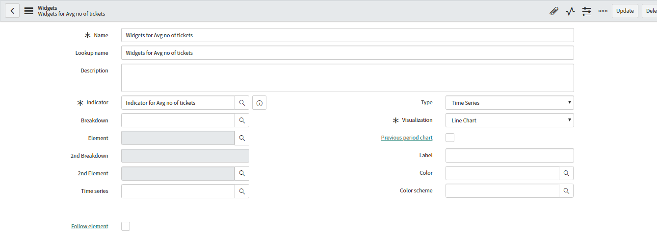Open attachments with the paperclip icon
This screenshot has width=657, height=236.
(554, 11)
